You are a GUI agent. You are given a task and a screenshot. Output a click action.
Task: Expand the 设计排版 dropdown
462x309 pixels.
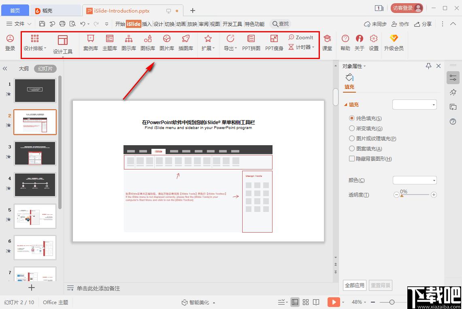click(x=35, y=43)
